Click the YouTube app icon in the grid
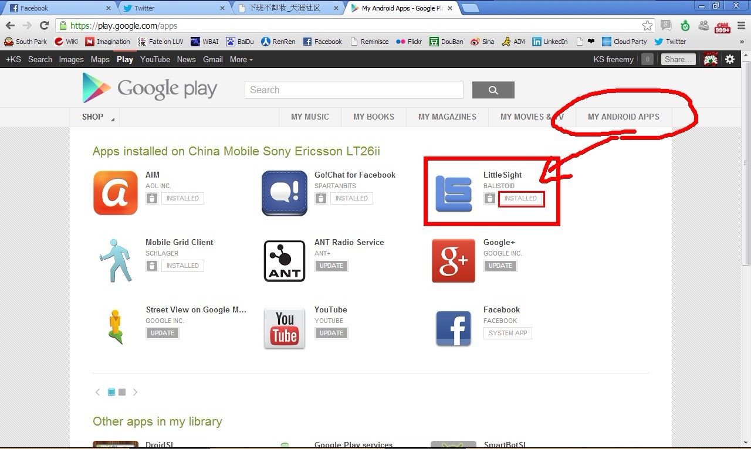The width and height of the screenshot is (751, 449). 285,328
